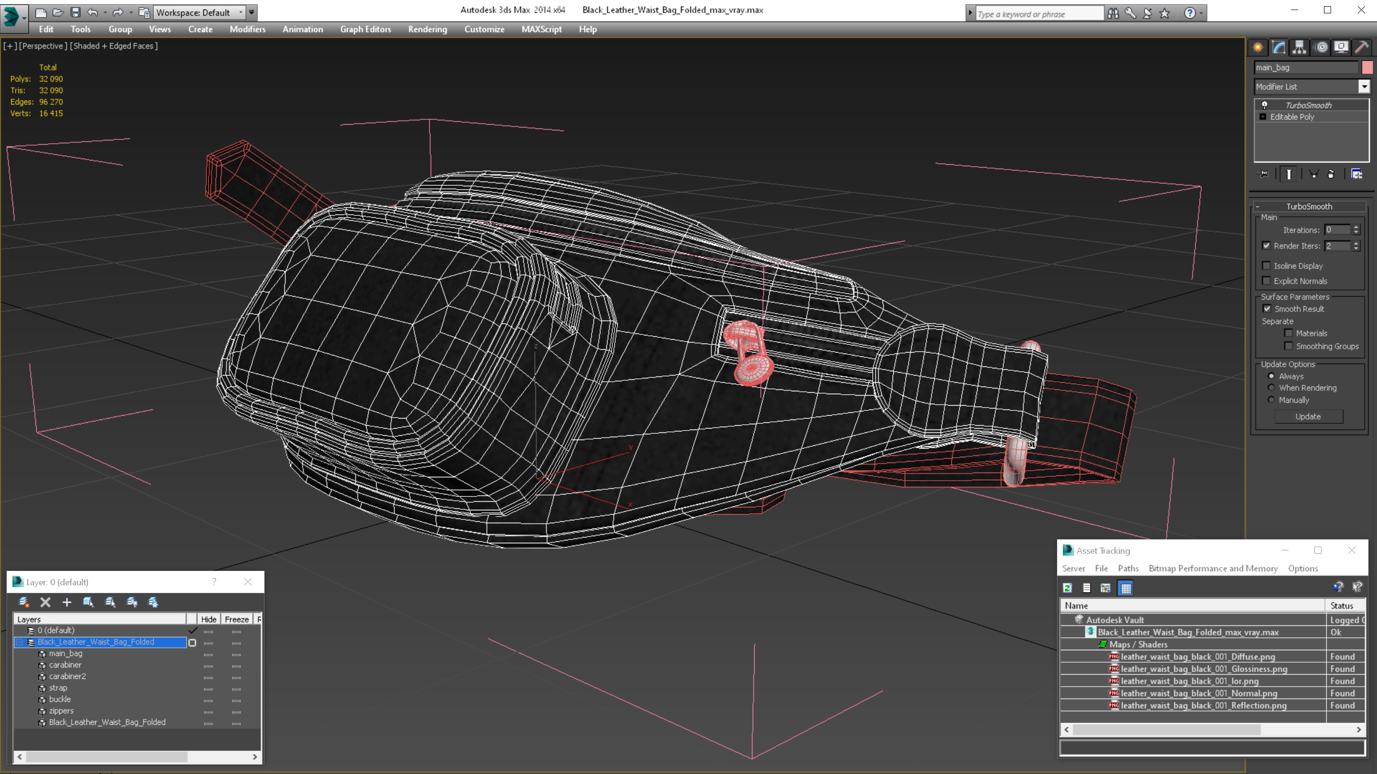Viewport: 1377px width, 774px height.
Task: Collapse the Black_Leather_Waist_Bag_Folded layer tree
Action: pos(19,642)
